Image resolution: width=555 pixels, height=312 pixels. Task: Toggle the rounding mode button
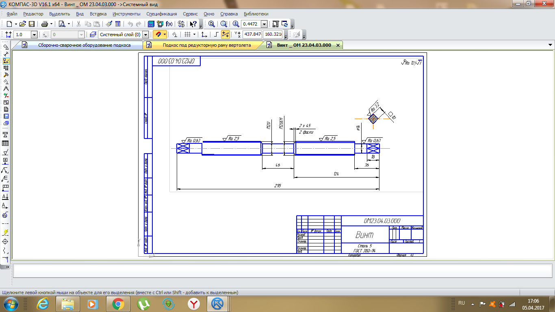click(x=225, y=35)
